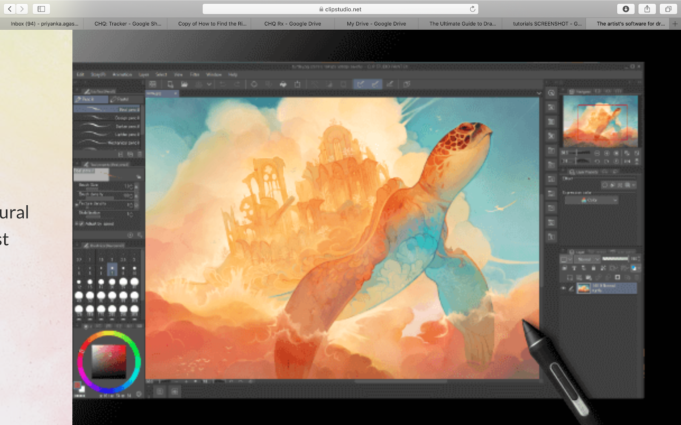The image size is (681, 425).
Task: Click the New canvas toolbar icon
Action: point(170,84)
